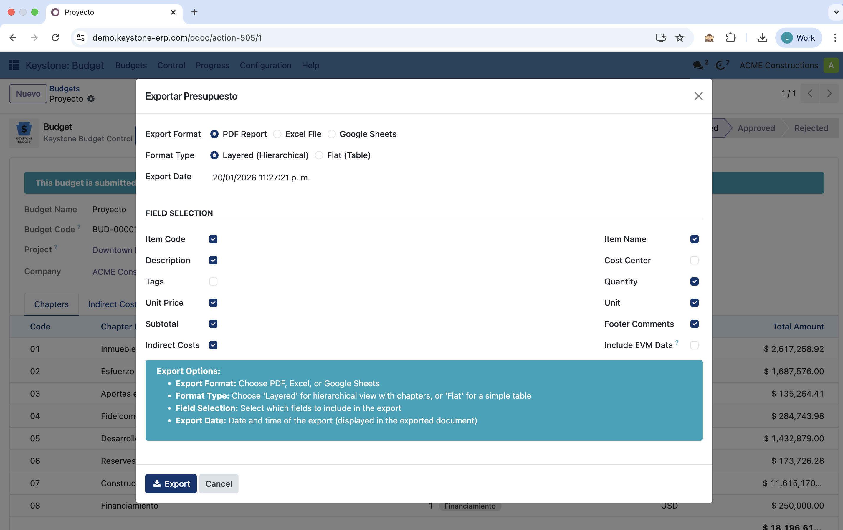Viewport: 843px width, 530px height.
Task: Open the Chrome three-dot menu
Action: click(x=835, y=38)
